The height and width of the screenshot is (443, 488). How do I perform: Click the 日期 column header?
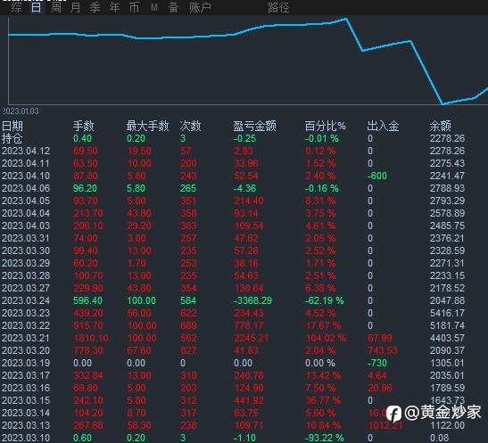tap(12, 126)
